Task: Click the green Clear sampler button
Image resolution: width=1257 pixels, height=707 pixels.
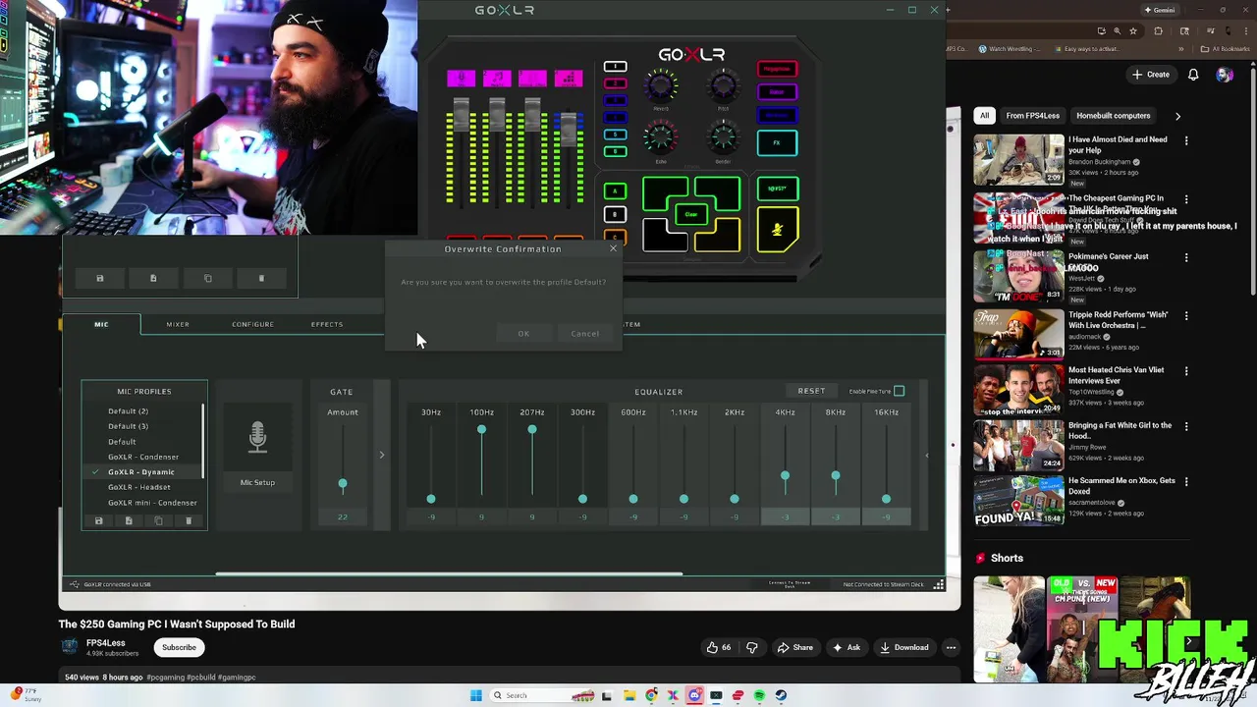Action: [x=691, y=214]
